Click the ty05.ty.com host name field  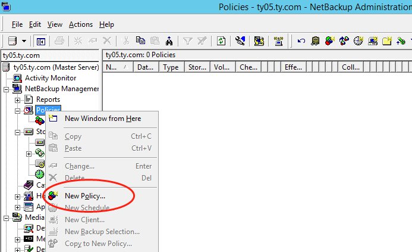50,55
